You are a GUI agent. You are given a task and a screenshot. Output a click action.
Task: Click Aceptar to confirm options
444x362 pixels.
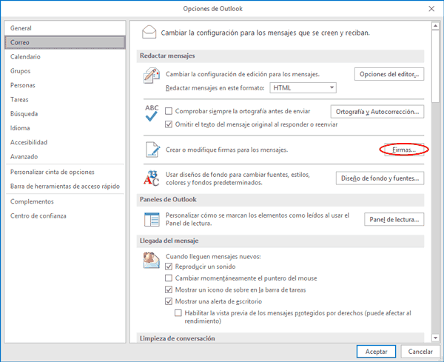376,352
